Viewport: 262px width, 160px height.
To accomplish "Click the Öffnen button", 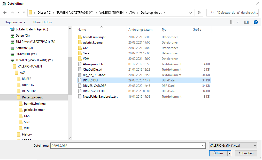I will [x=218, y=153].
